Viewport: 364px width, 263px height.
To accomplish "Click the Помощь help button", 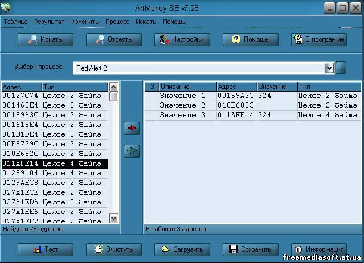I will point(251,39).
